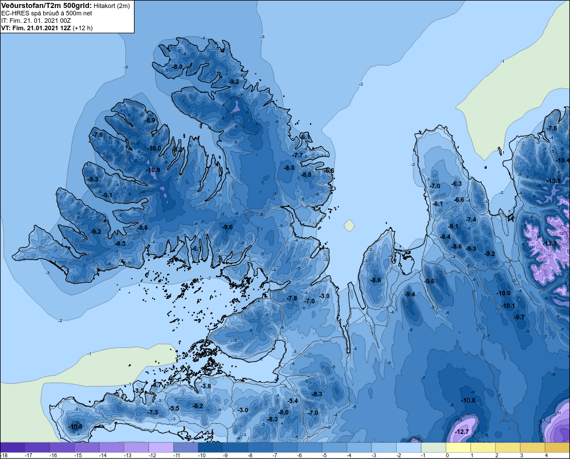
Task: Click the '-4.7' temperature value
Action: [157, 385]
